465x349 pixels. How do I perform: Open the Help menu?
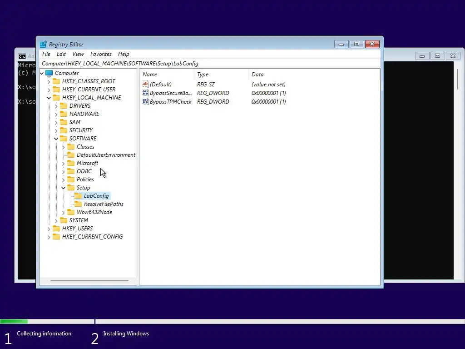(124, 54)
